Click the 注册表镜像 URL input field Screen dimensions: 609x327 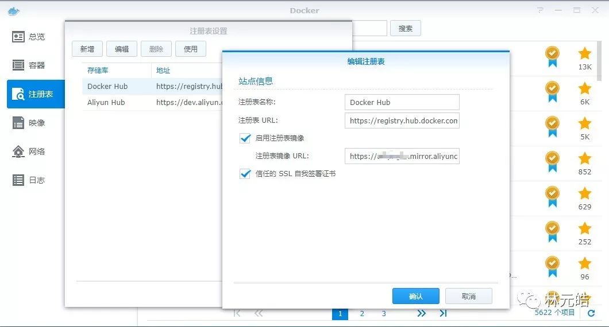pos(402,156)
